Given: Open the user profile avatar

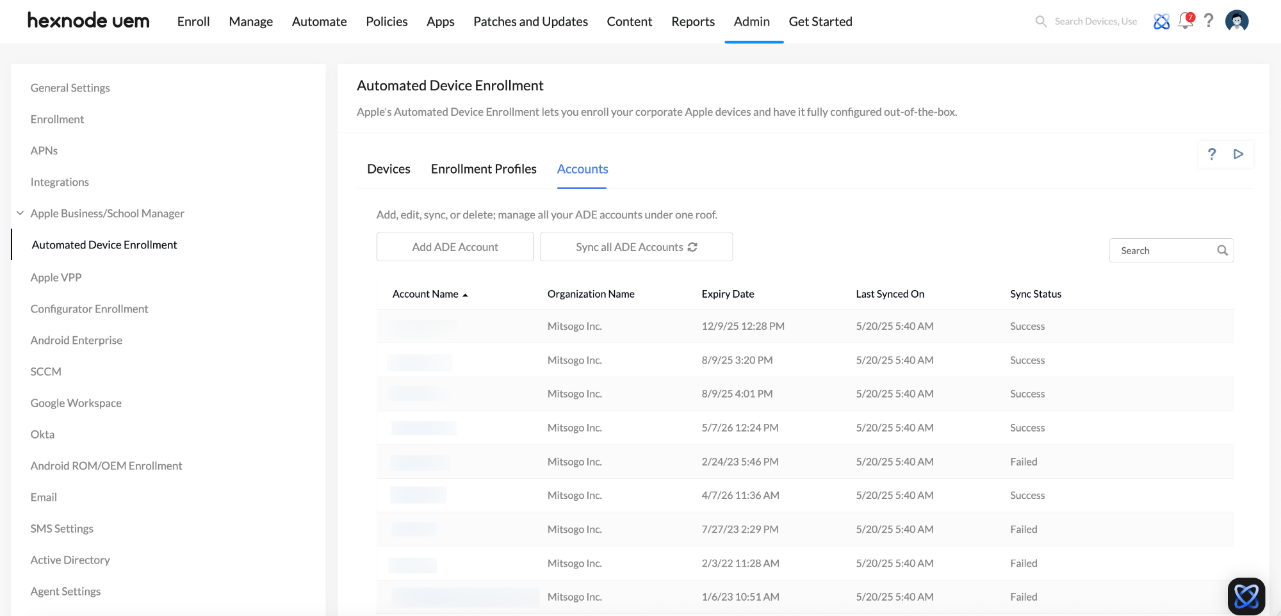Looking at the screenshot, I should pos(1237,21).
